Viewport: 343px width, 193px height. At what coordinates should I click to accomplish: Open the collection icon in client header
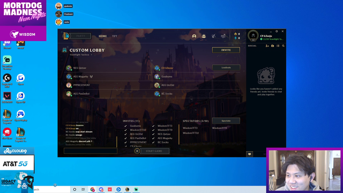point(204,36)
